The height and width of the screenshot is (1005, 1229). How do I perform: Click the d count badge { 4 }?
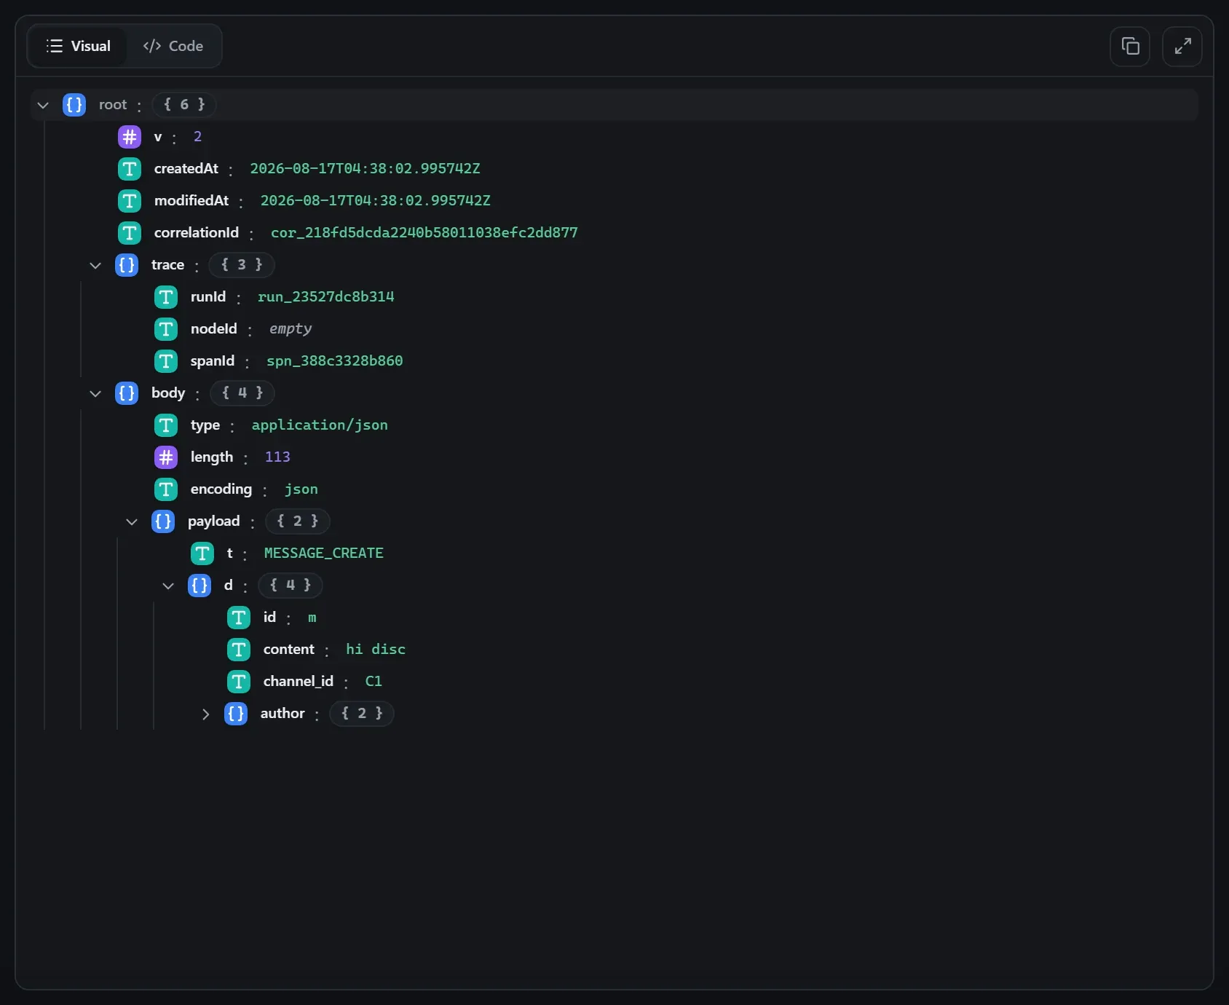click(x=290, y=586)
